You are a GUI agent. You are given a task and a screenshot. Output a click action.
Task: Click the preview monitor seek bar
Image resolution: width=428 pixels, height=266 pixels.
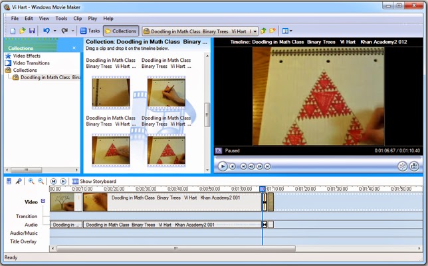(318, 158)
